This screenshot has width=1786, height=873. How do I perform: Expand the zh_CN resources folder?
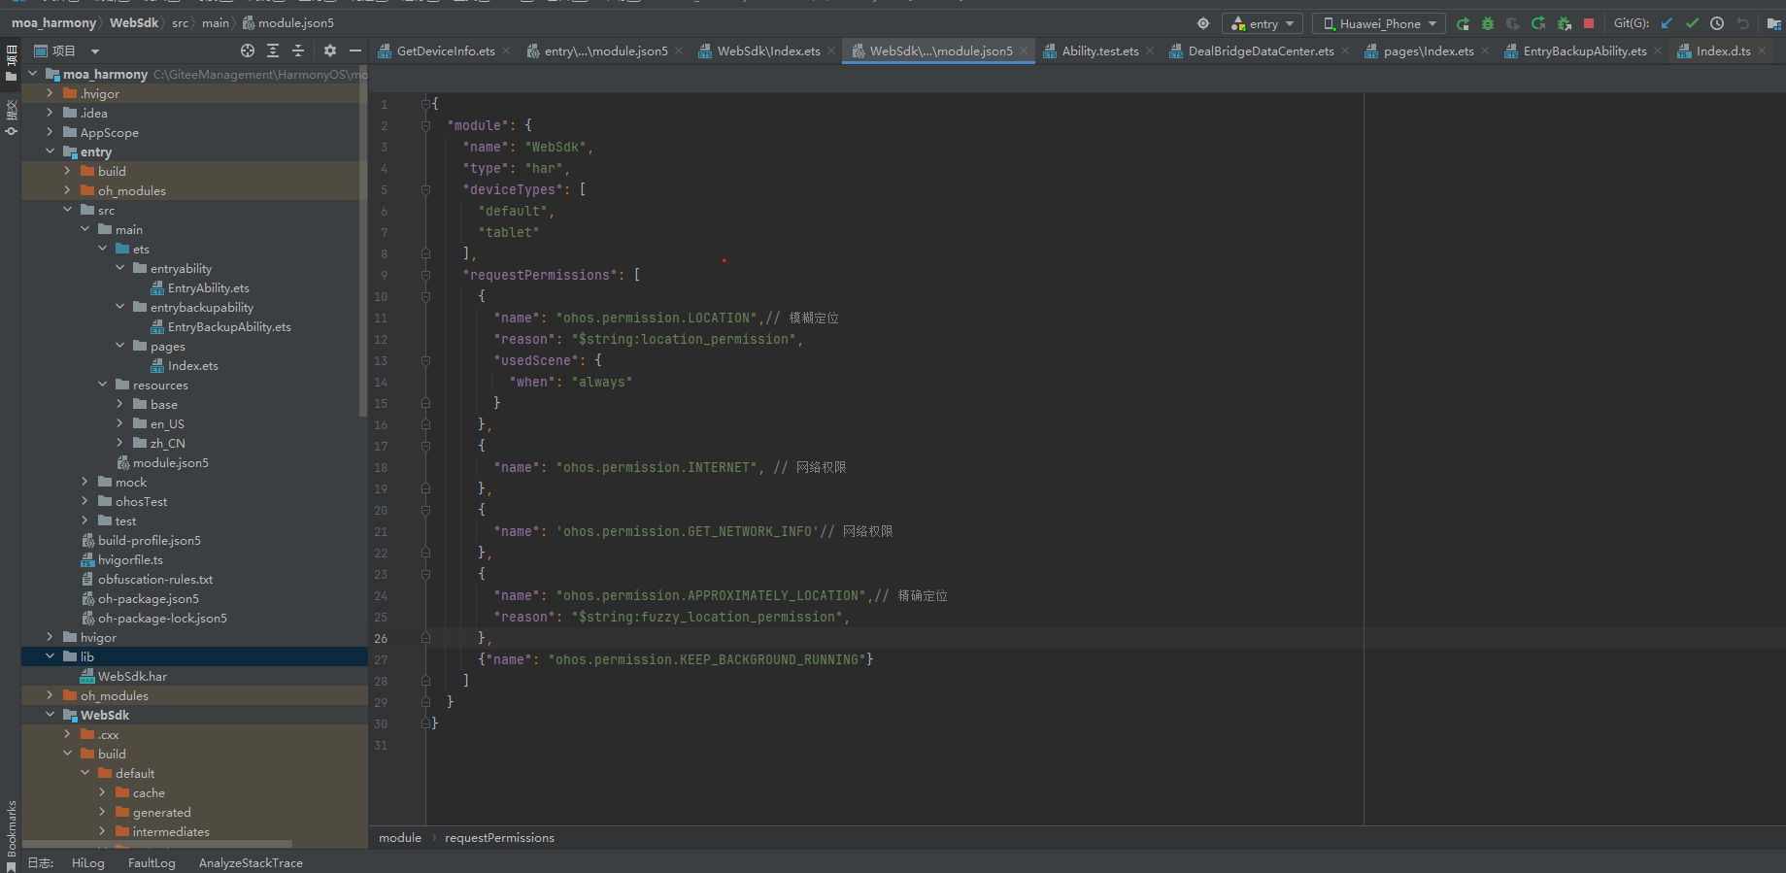(119, 443)
